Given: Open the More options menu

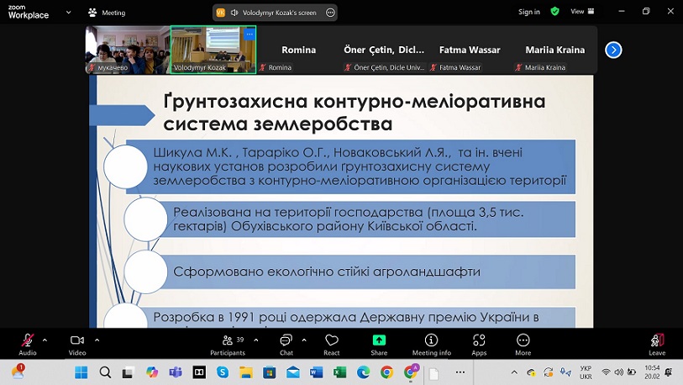Looking at the screenshot, I should pos(523,344).
